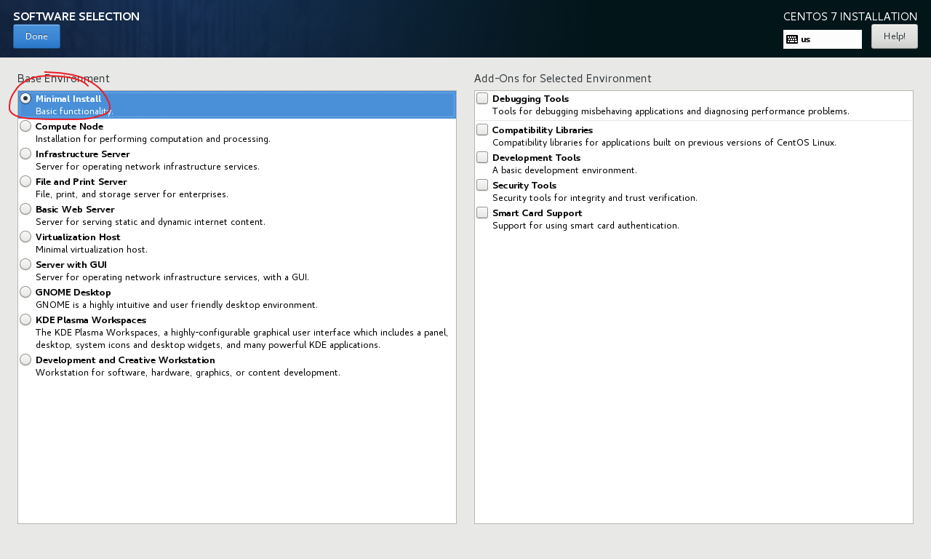The image size is (931, 559).
Task: Click 'Basic functionality.' description text
Action: (74, 111)
